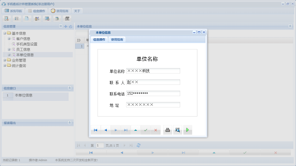The height and width of the screenshot is (166, 296).
Task: Click the add record toolbar icon
Action: [x=57, y=18]
